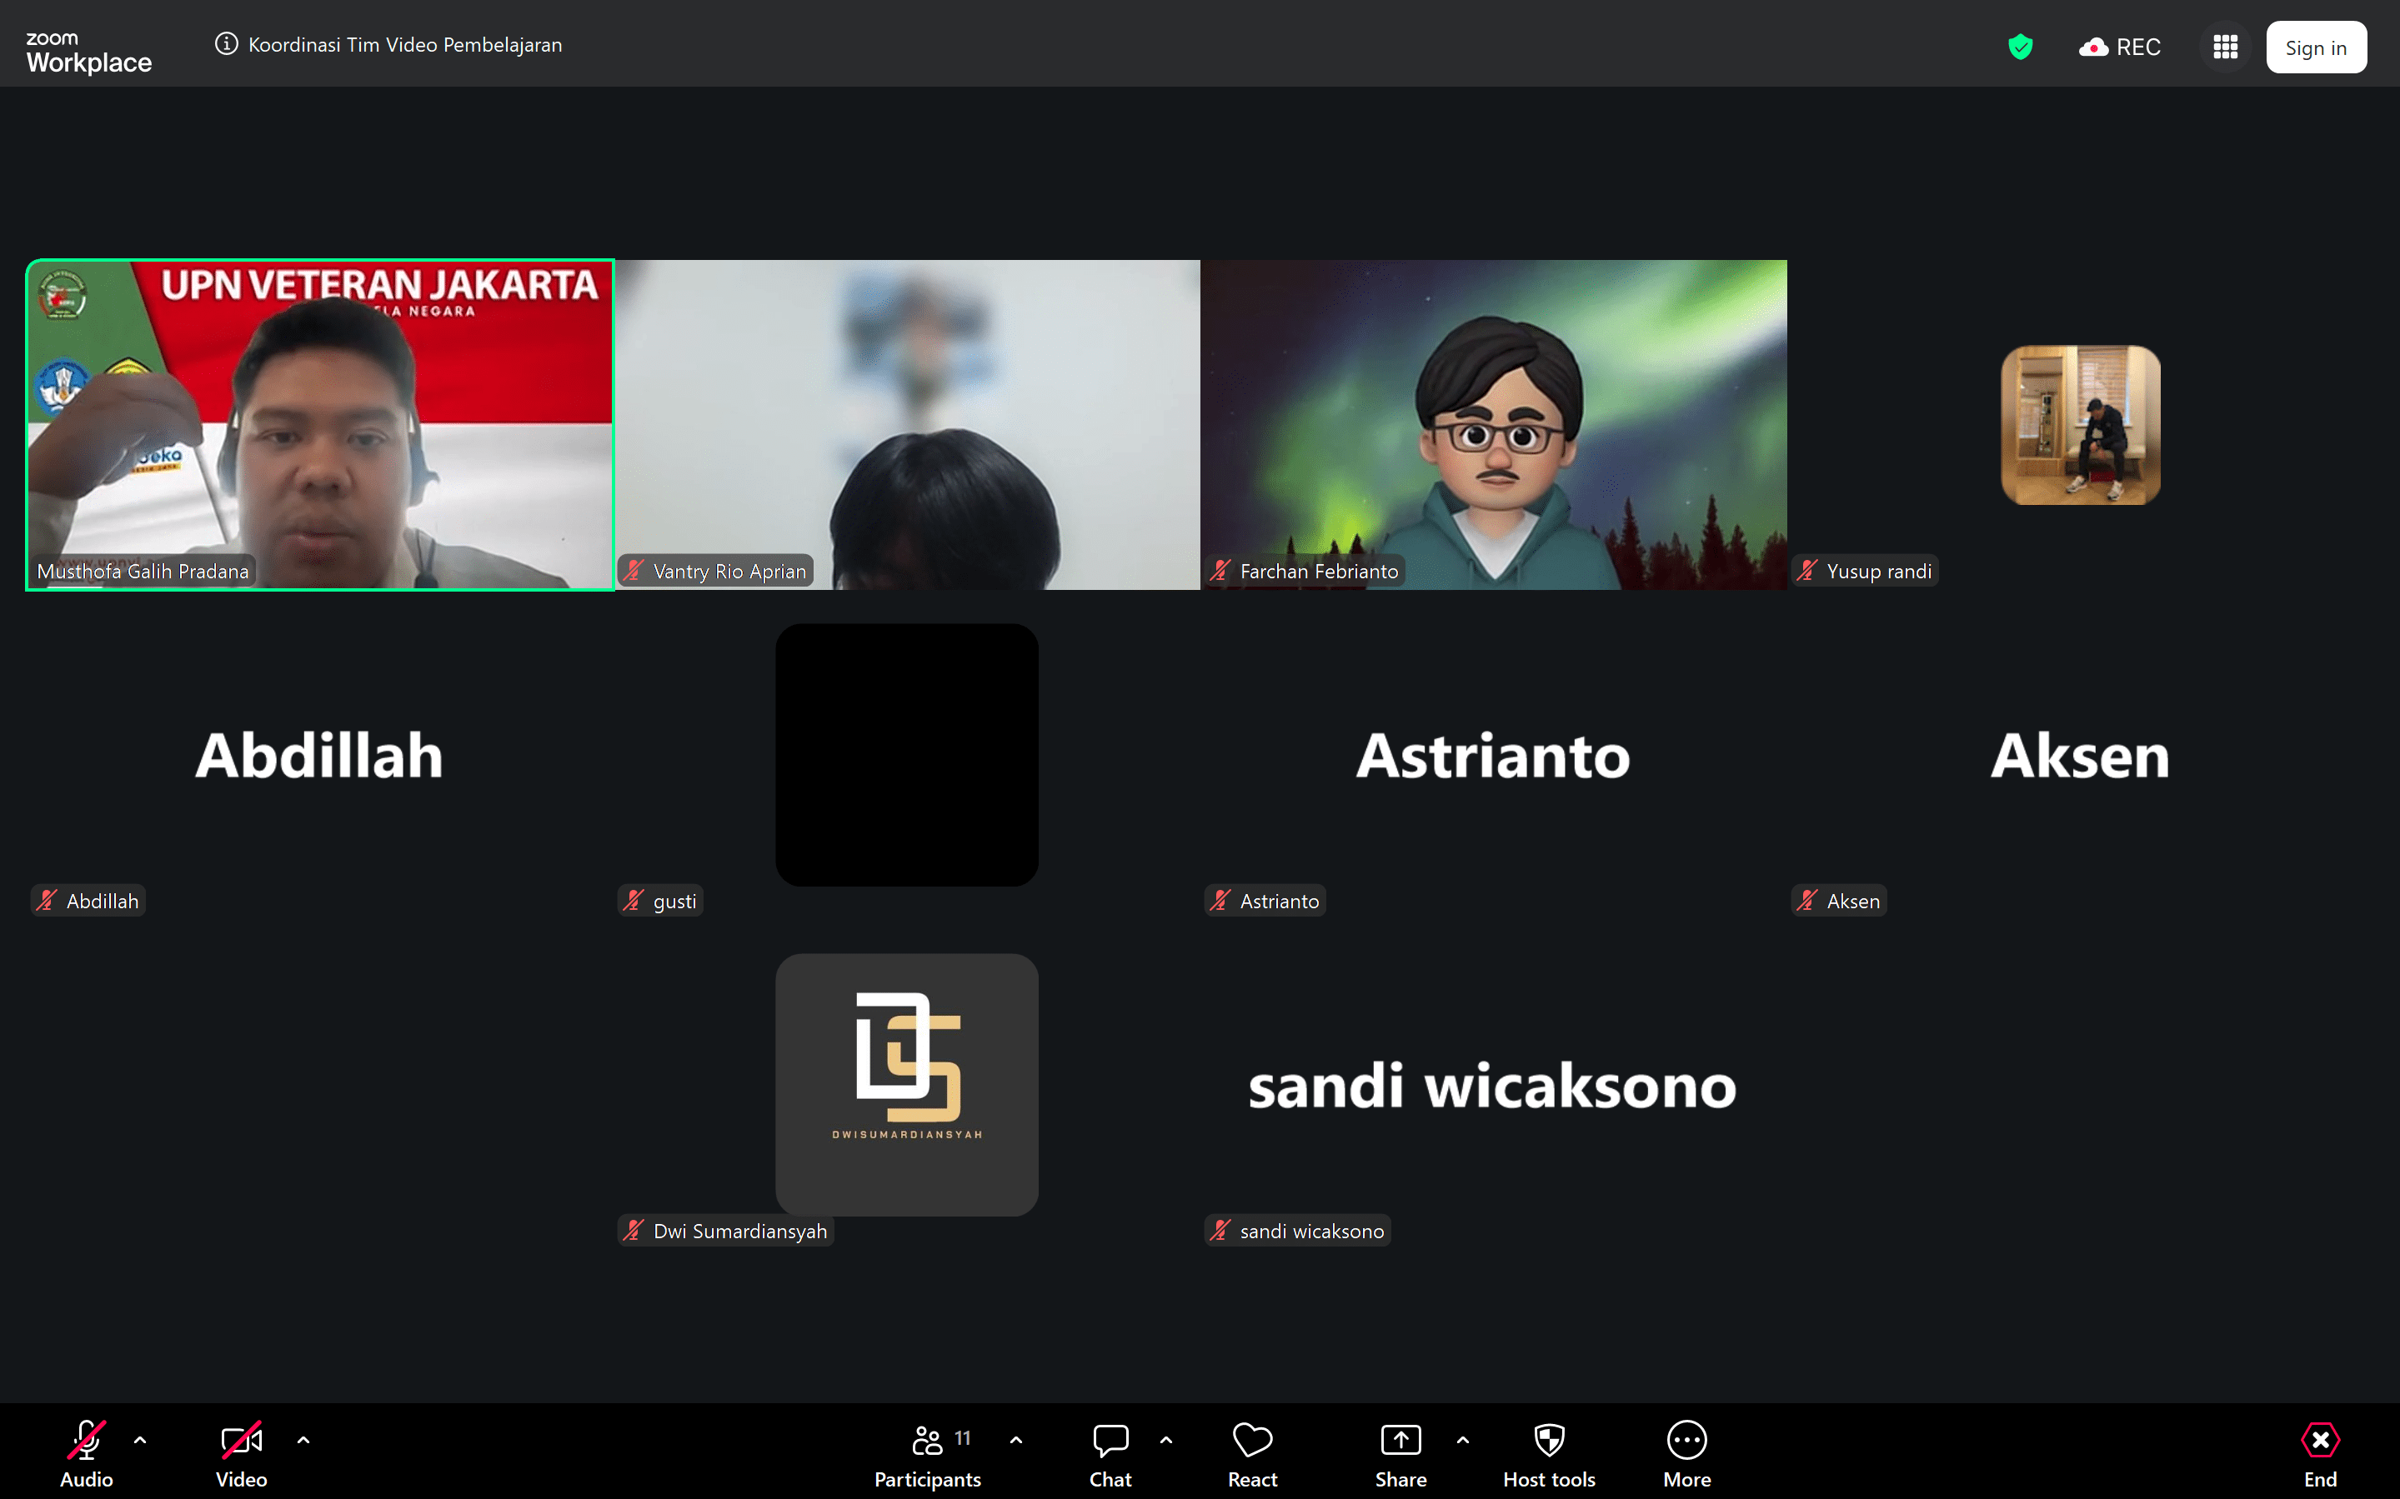The height and width of the screenshot is (1499, 2400).
Task: Open the Participants panel
Action: (927, 1453)
